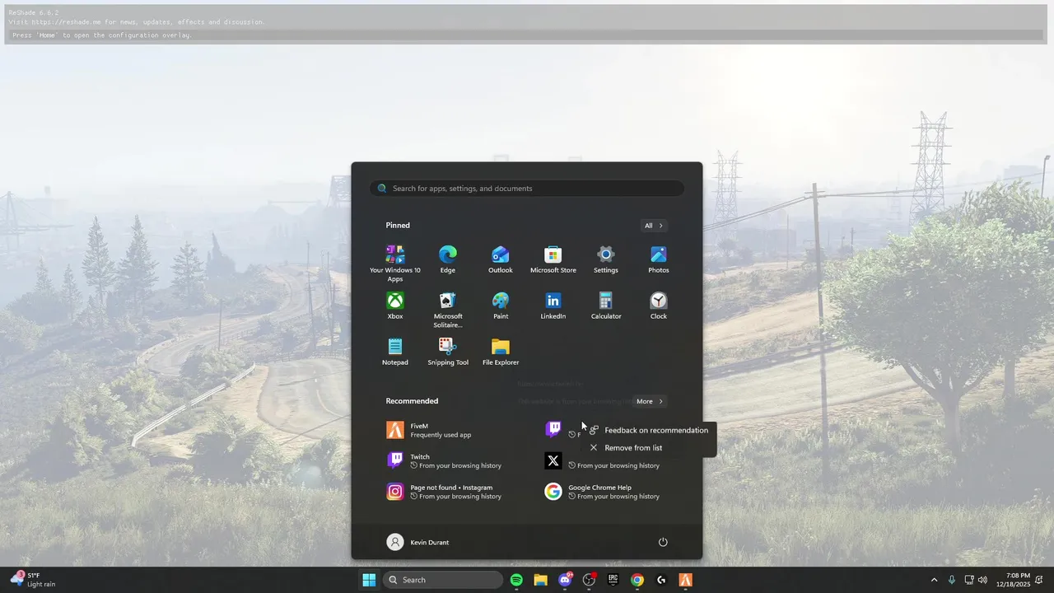Image resolution: width=1054 pixels, height=593 pixels.
Task: Open Clock pinned app
Action: pos(659,306)
